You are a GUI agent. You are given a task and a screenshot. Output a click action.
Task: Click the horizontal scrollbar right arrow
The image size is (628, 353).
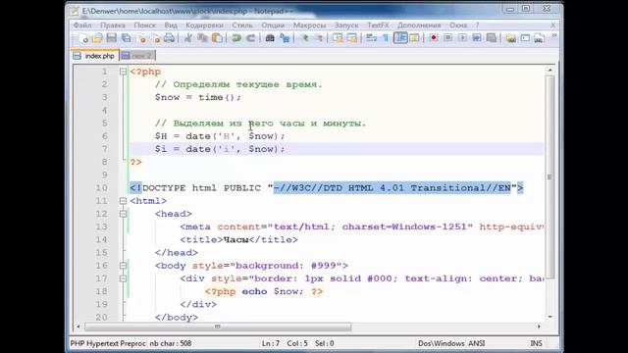coord(539,327)
